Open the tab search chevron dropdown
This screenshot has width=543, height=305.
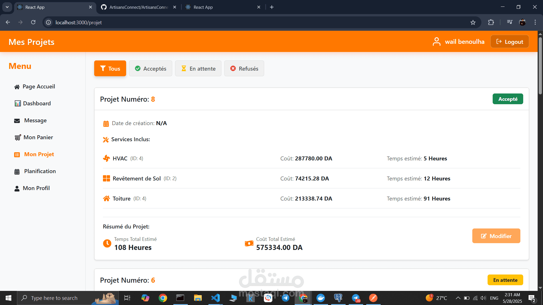pyautogui.click(x=7, y=7)
